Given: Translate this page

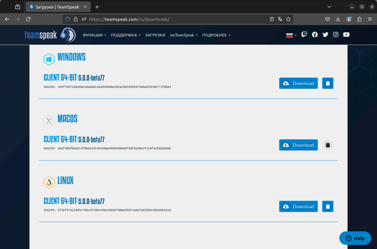Looking at the screenshot, I should pyautogui.click(x=280, y=19).
